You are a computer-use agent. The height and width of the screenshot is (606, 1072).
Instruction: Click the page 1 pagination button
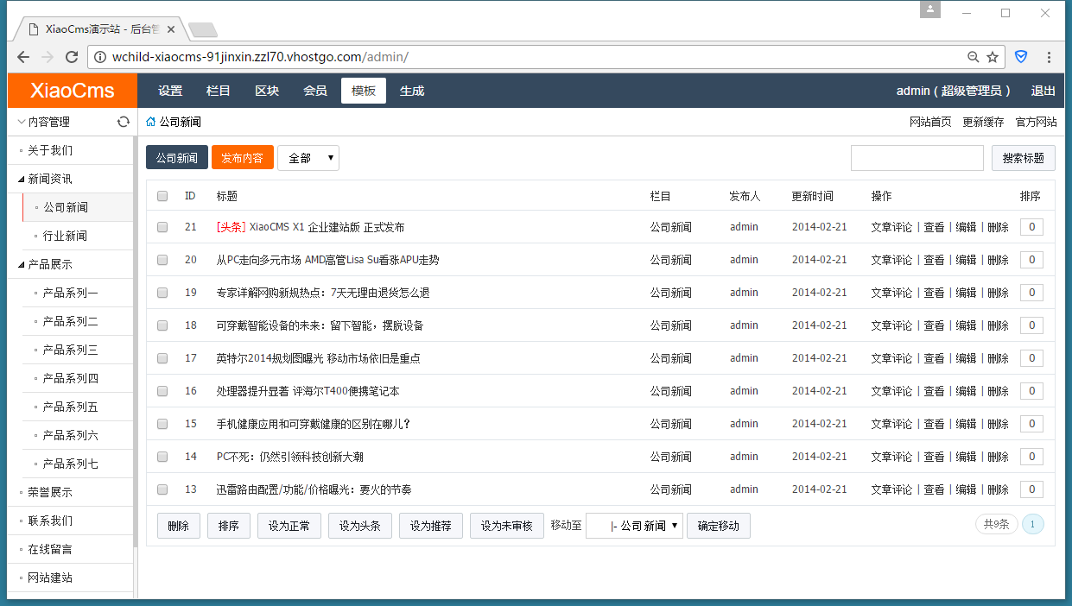pyautogui.click(x=1033, y=524)
